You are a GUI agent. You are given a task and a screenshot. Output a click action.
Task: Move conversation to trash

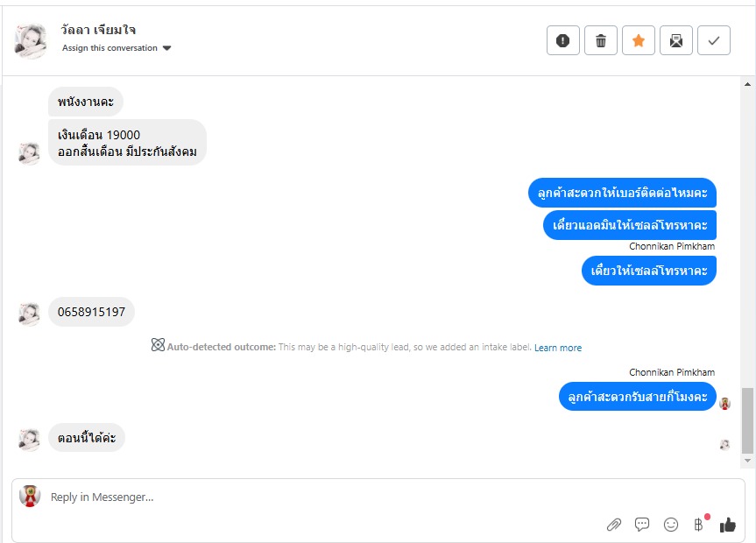tap(601, 40)
